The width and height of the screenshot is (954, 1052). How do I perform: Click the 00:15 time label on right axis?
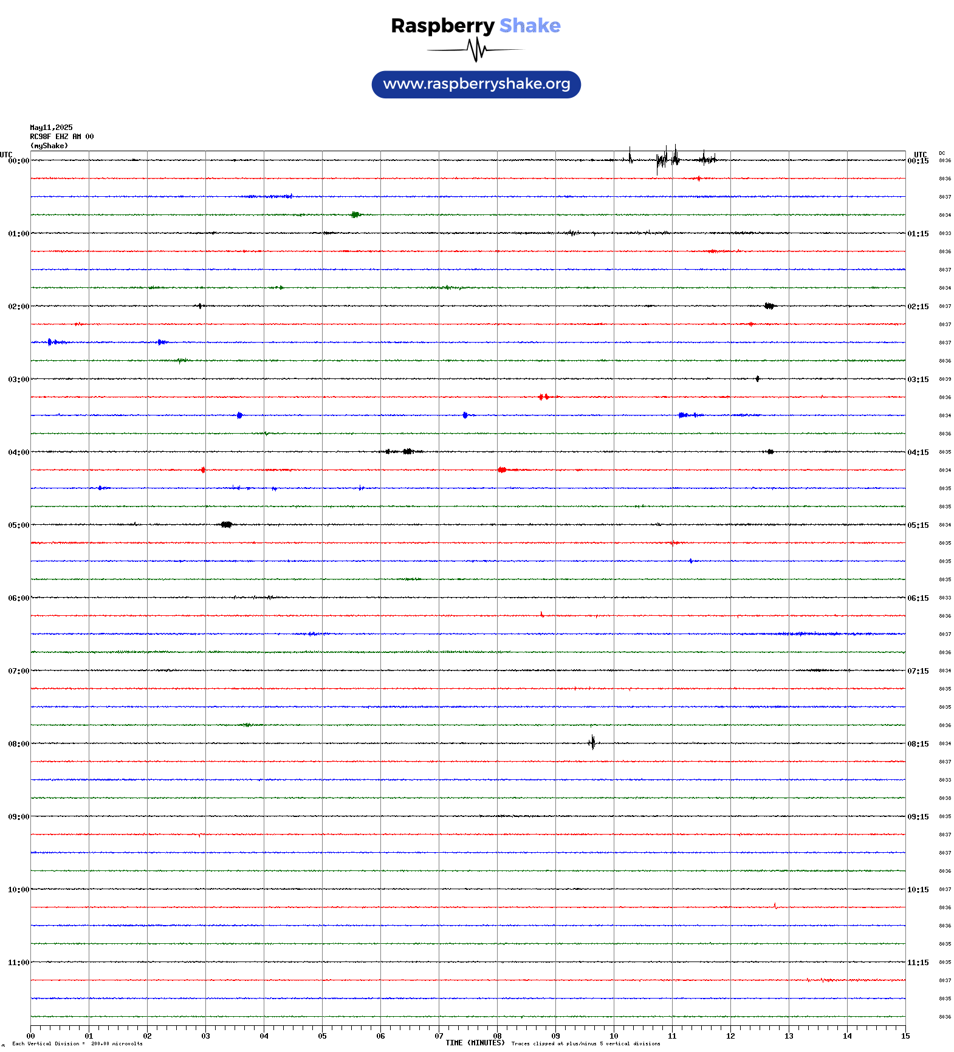click(918, 161)
